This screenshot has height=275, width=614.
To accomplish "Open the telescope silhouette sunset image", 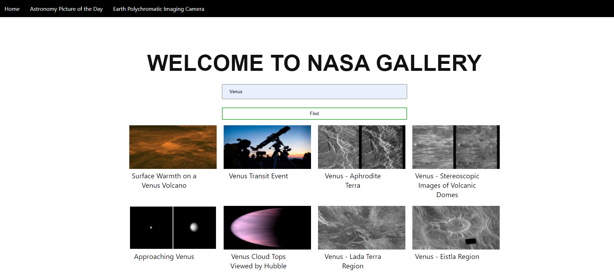I will click(x=267, y=147).
